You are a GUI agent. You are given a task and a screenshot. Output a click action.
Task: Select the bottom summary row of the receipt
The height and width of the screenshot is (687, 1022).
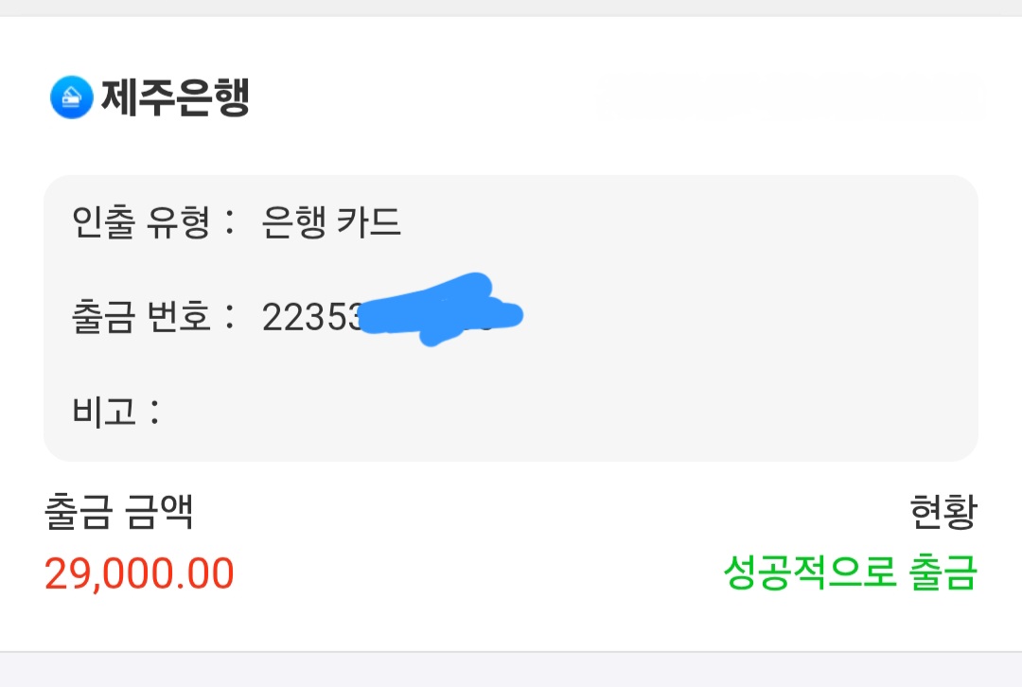[511, 544]
